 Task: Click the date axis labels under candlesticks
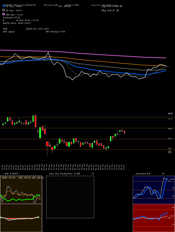coord(63,167)
